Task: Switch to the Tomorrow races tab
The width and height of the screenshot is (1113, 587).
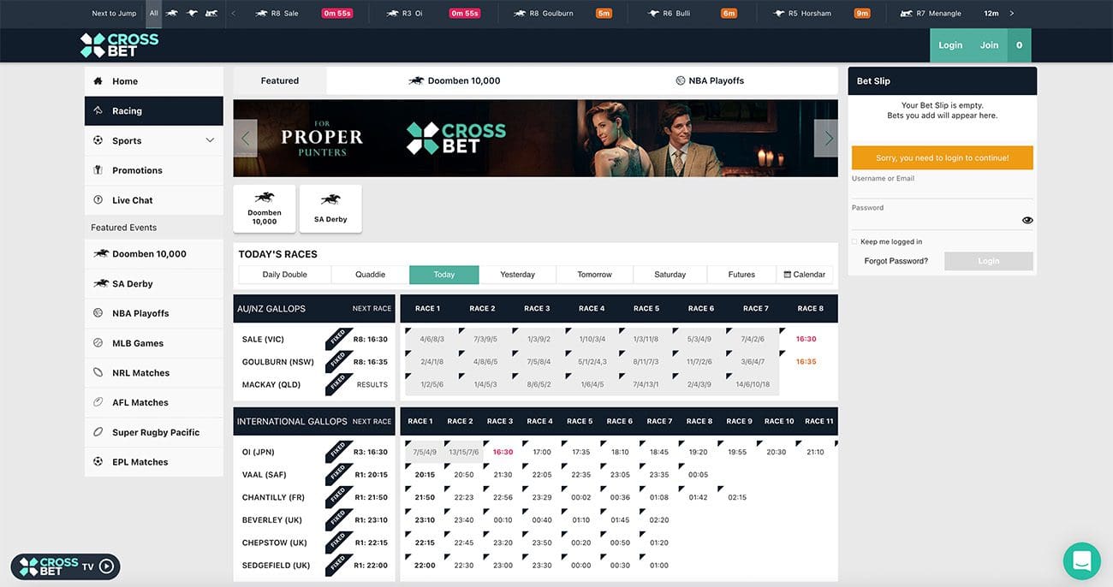Action: [x=594, y=275]
